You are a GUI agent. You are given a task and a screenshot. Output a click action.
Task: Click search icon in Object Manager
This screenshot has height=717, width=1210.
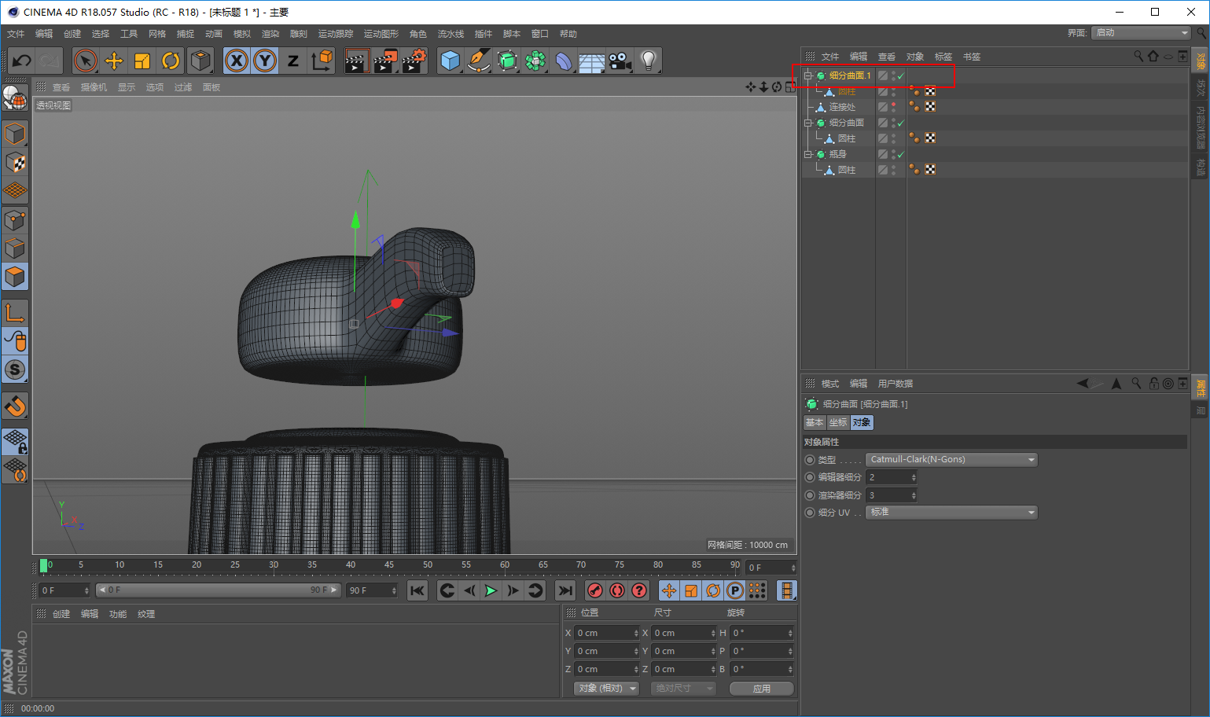1138,56
